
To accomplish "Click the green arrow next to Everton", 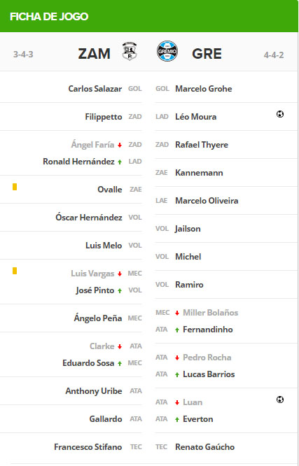I will 177,419.
